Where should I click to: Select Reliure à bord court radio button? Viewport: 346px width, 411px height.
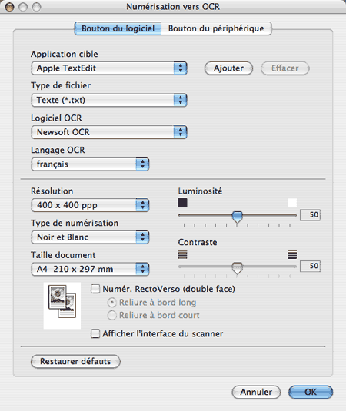coord(111,315)
